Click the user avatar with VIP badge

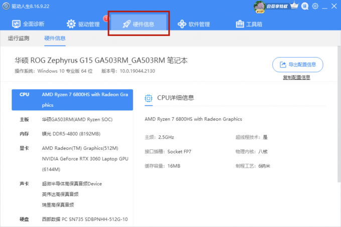coord(260,7)
